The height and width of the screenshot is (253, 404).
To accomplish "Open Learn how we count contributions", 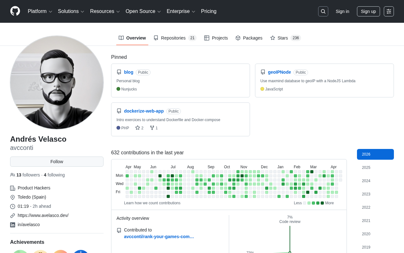I will 152,203.
